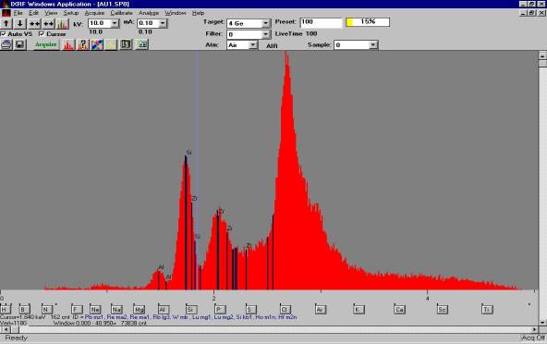
Task: Open the Calibrate menu
Action: click(x=121, y=13)
